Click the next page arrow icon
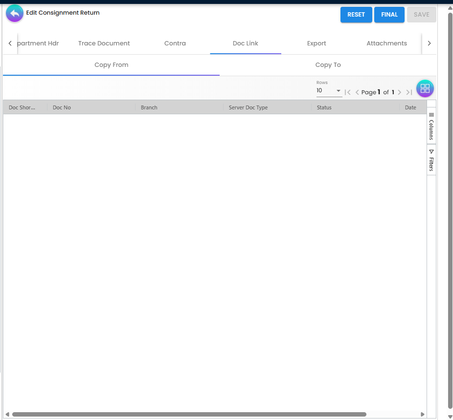The height and width of the screenshot is (420, 453). 399,92
